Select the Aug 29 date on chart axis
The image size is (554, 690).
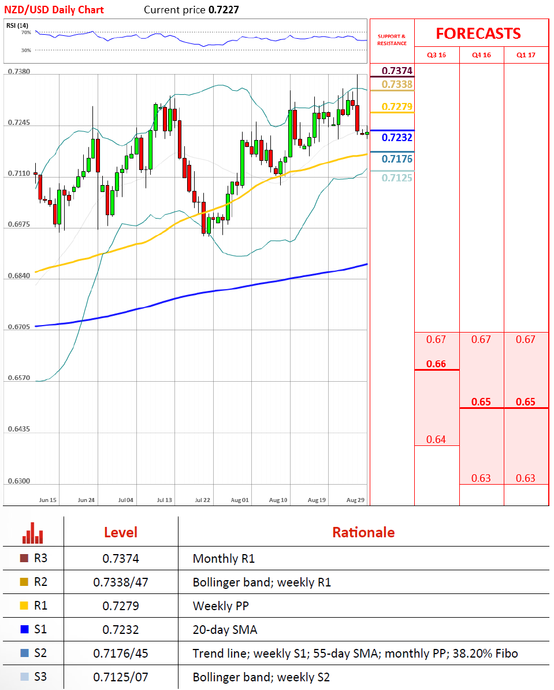coord(355,499)
